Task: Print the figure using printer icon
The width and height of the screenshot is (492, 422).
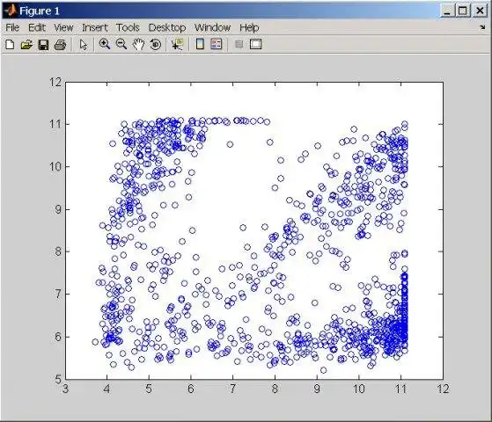Action: 60,45
